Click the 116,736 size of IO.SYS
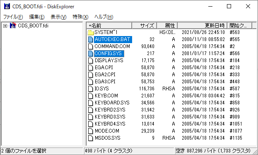258x155 pixels. pyautogui.click(x=147, y=89)
